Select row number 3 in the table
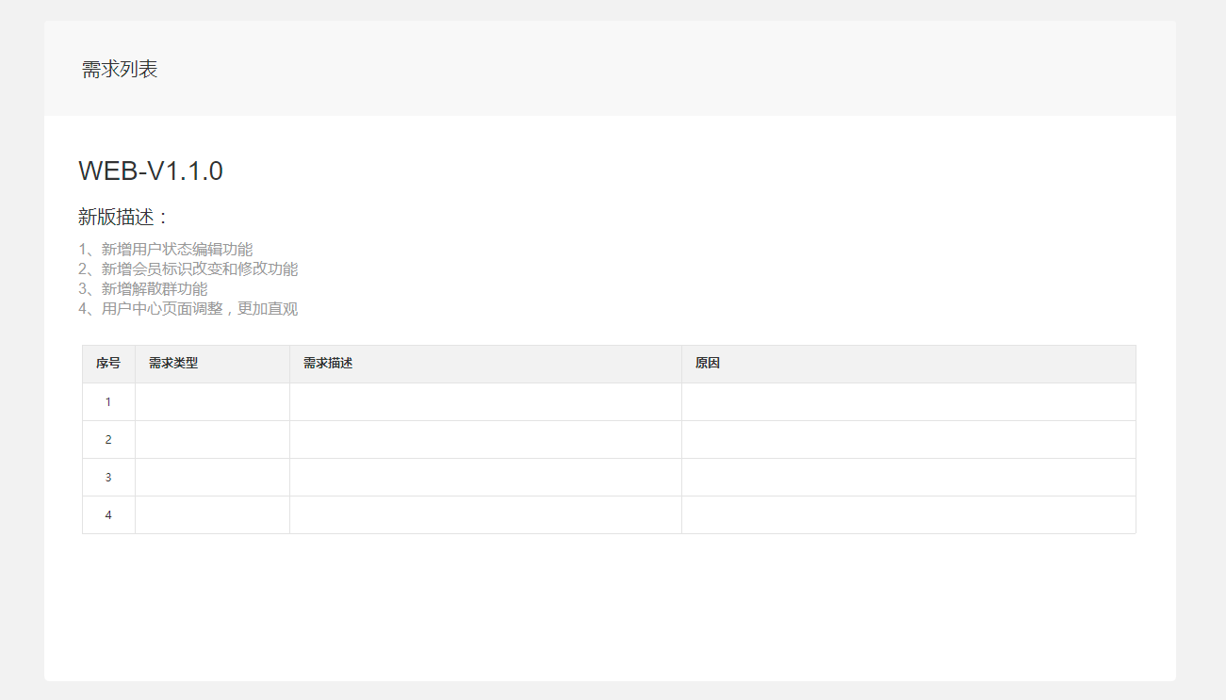This screenshot has width=1226, height=700. (108, 478)
